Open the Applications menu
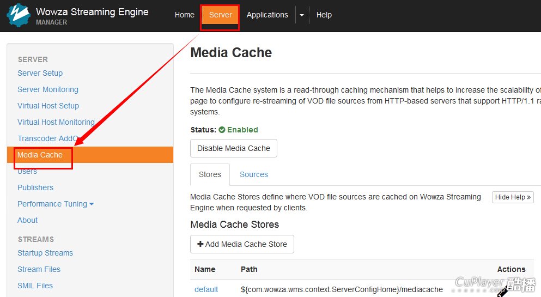 pyautogui.click(x=267, y=15)
